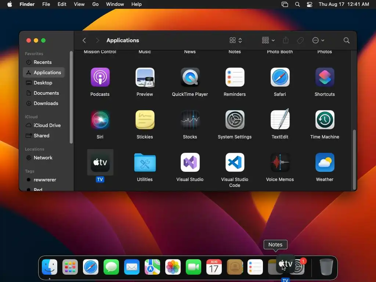Click the Stage Manager menu bar icon
The image size is (376, 282).
click(x=285, y=4)
